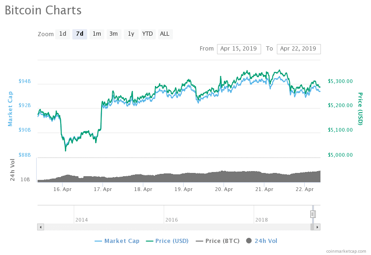
Task: Click the 20. Apr axis label
Action: point(224,190)
